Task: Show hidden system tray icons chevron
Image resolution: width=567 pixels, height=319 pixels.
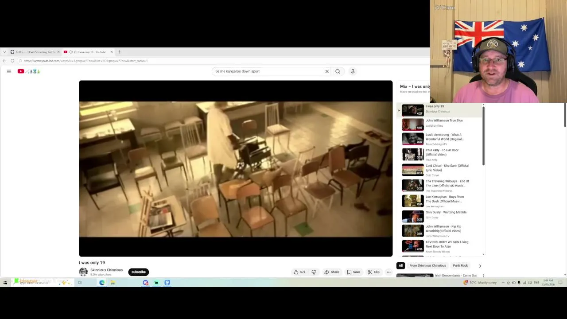Action: point(503,283)
